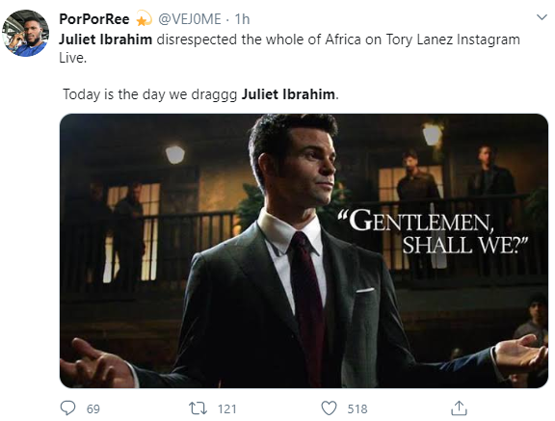Click the "GENTLEMEN, SHALL WE?" caption in the image
The width and height of the screenshot is (555, 421).
point(433,232)
